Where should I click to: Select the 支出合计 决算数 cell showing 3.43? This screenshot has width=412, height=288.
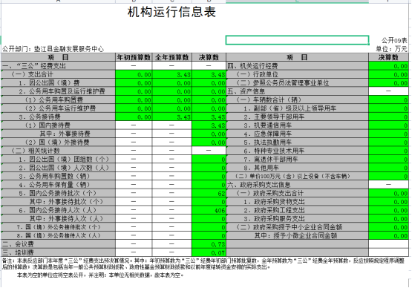click(x=209, y=74)
